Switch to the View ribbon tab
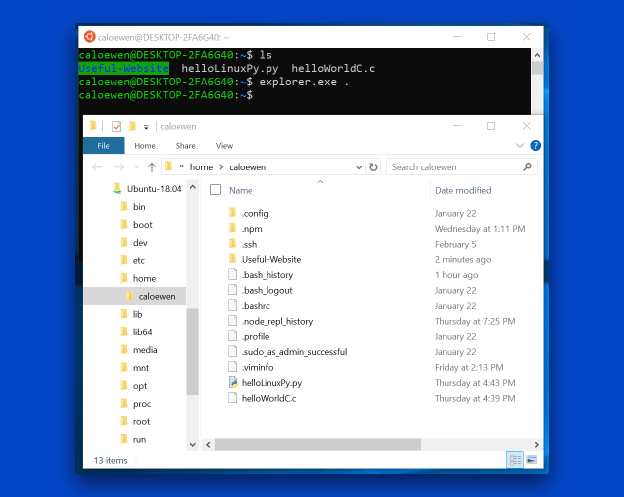 click(x=224, y=145)
